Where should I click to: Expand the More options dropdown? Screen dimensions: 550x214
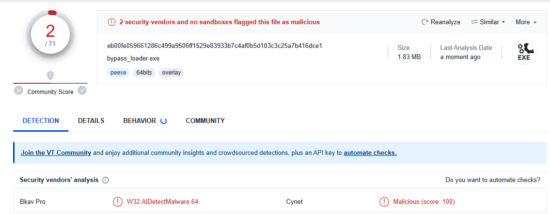point(526,22)
